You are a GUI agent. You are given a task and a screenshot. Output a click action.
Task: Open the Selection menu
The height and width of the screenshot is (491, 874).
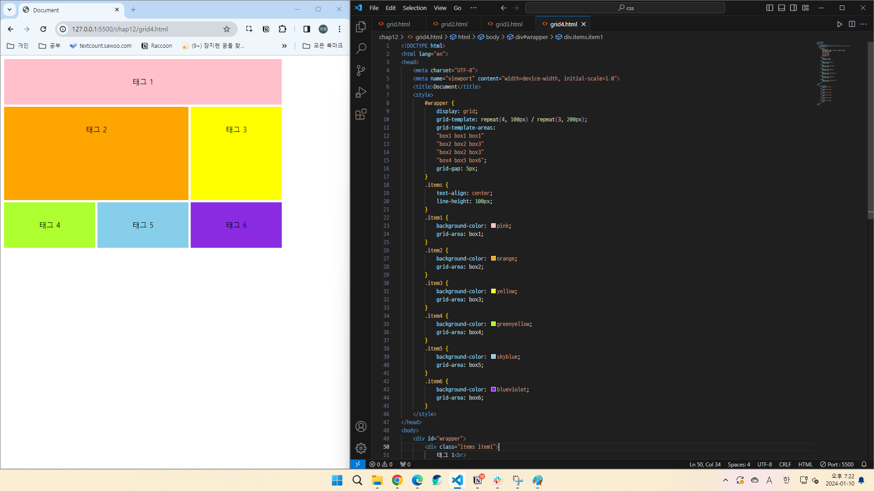(415, 8)
